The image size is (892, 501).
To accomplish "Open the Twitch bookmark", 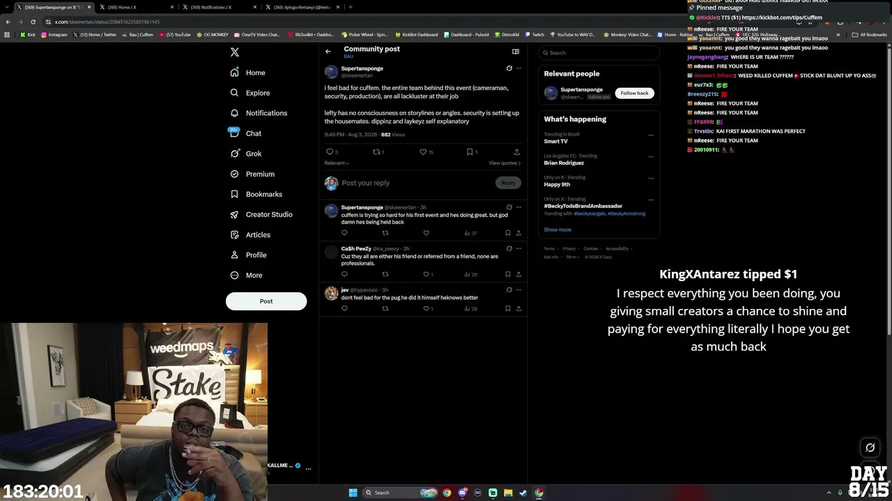I will click(535, 35).
